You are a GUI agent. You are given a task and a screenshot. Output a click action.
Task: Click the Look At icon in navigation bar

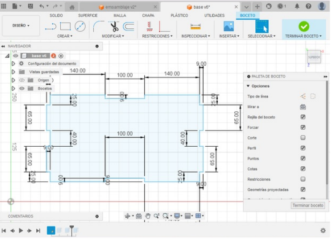click(139, 216)
